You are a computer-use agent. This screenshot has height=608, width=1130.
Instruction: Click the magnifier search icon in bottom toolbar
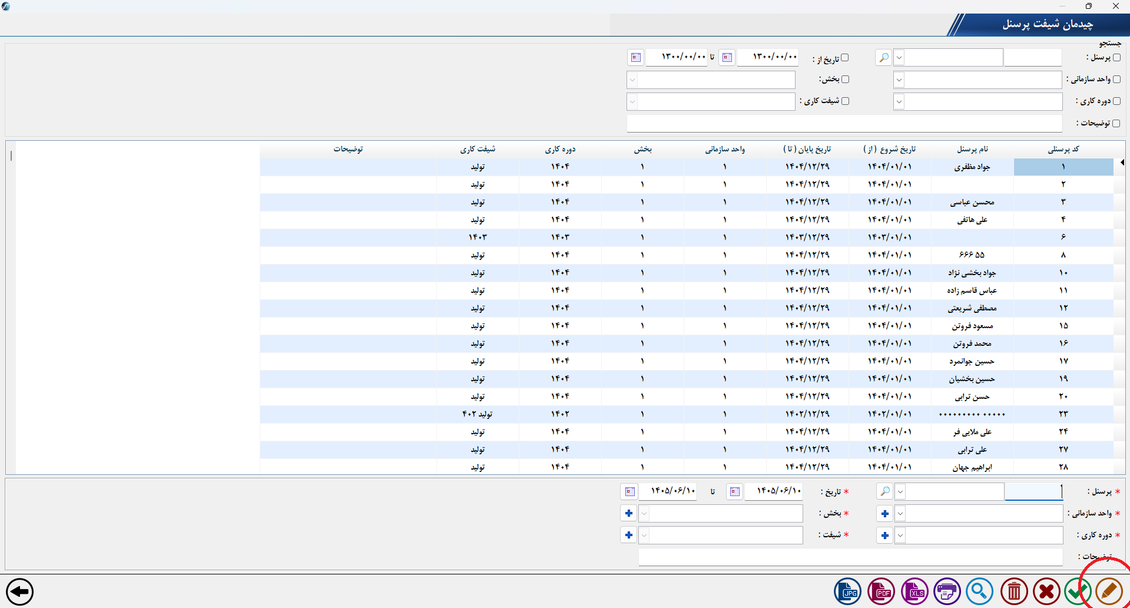click(979, 591)
